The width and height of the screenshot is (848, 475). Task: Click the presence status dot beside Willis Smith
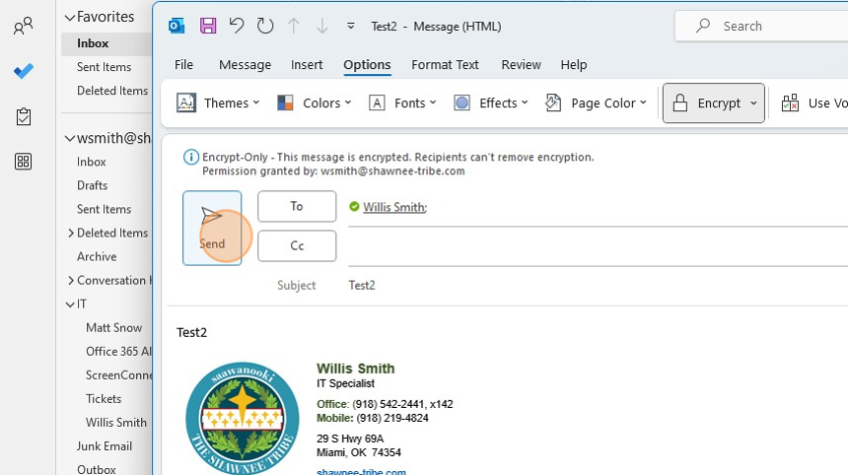tap(354, 206)
